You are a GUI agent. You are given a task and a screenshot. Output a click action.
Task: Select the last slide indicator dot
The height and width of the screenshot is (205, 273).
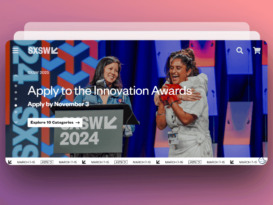click(16, 112)
